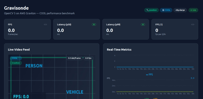203x99 pixels.
Task: Click the FPS: 0.0 video overlay
Action: (21, 97)
